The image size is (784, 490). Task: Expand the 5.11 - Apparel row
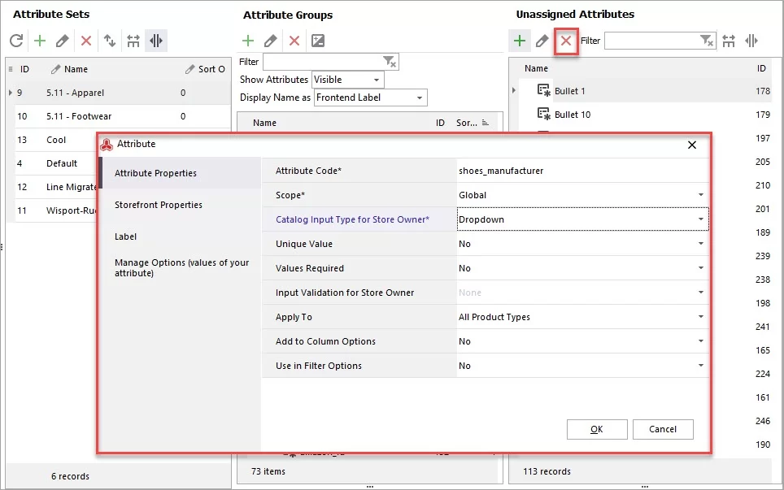10,93
